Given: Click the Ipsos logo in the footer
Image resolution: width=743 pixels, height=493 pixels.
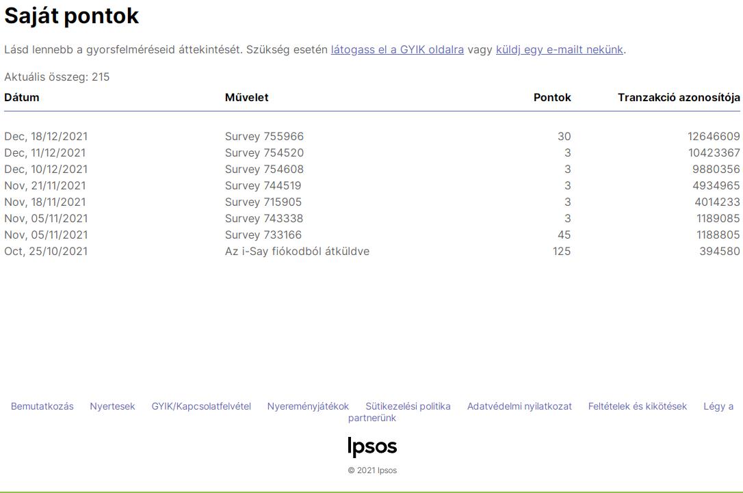Looking at the screenshot, I should (371, 447).
